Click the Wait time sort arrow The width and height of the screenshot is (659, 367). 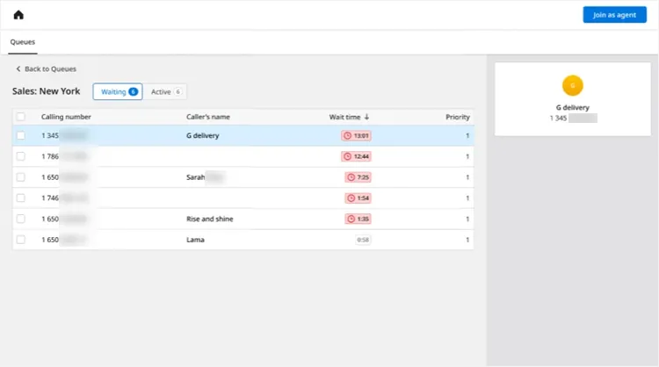pos(366,117)
